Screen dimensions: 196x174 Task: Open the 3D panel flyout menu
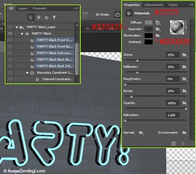click(76, 8)
